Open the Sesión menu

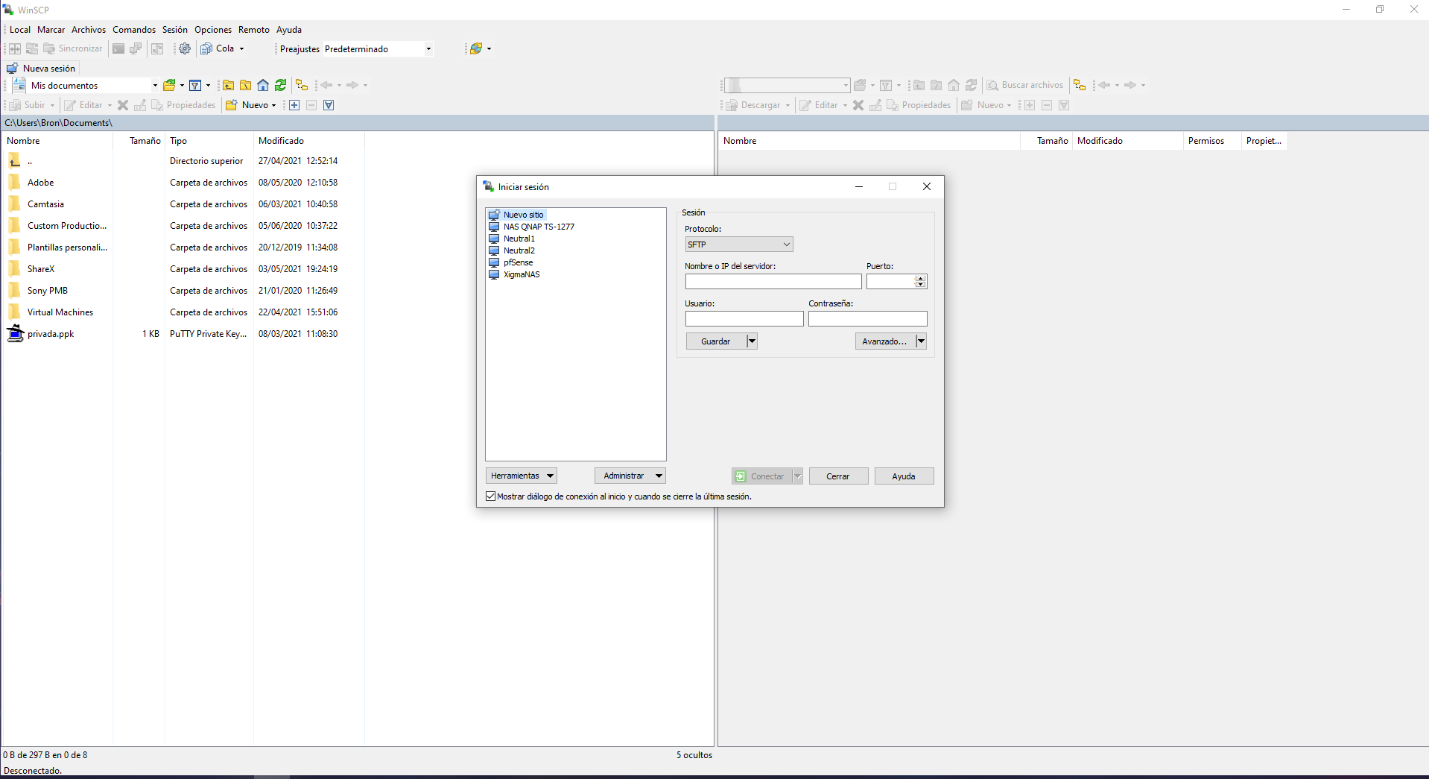[x=175, y=30]
